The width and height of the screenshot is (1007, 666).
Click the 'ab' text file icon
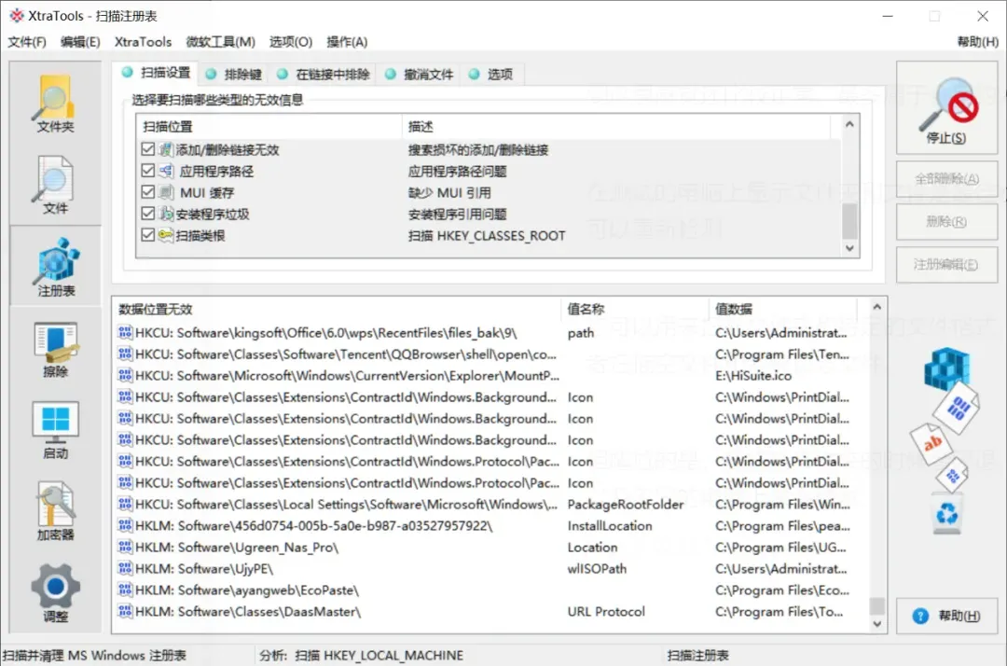[x=931, y=443]
